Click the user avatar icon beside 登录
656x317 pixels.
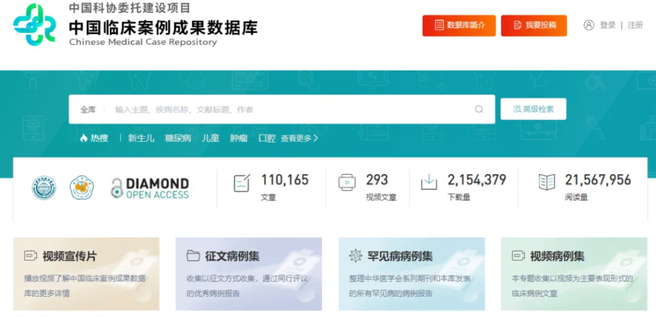(x=589, y=25)
